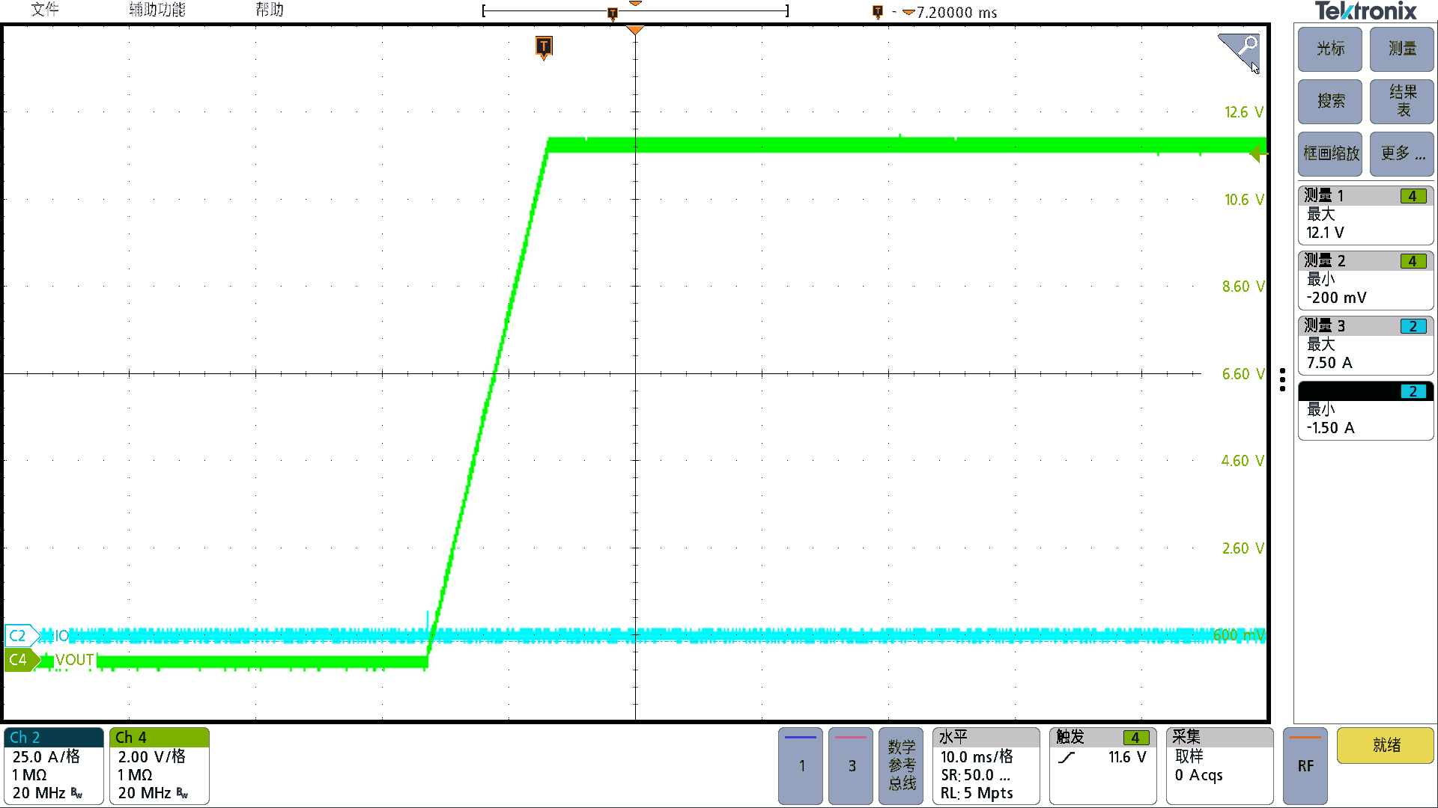Screen dimensions: 1438x808
Task: Click the Tektronix logo
Action: coord(1365,11)
